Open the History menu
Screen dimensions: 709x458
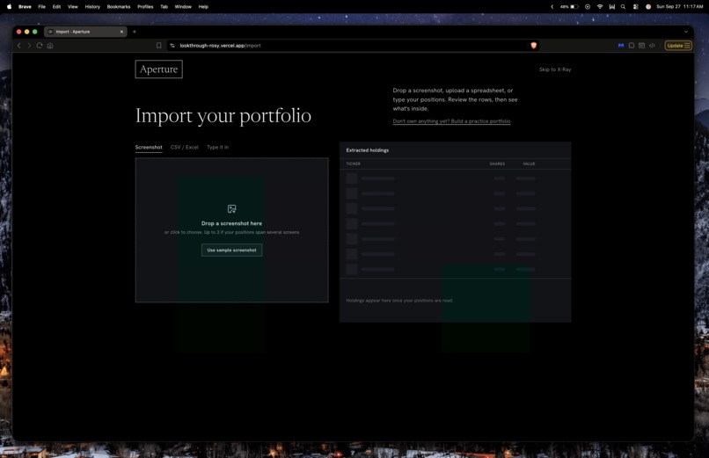[x=92, y=7]
